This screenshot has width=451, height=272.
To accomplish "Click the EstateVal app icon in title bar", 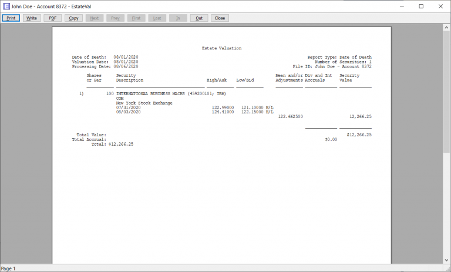I will (6, 6).
